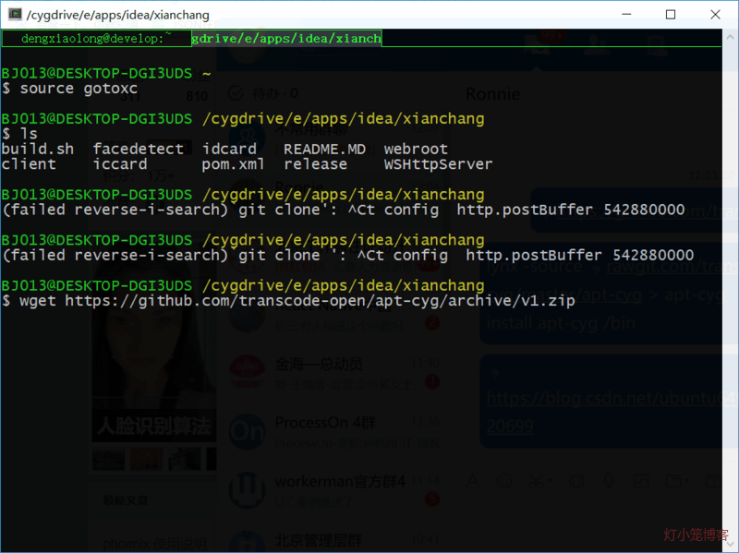Click the 'build.sh' file name in ls output
The width and height of the screenshot is (739, 553).
click(x=38, y=149)
